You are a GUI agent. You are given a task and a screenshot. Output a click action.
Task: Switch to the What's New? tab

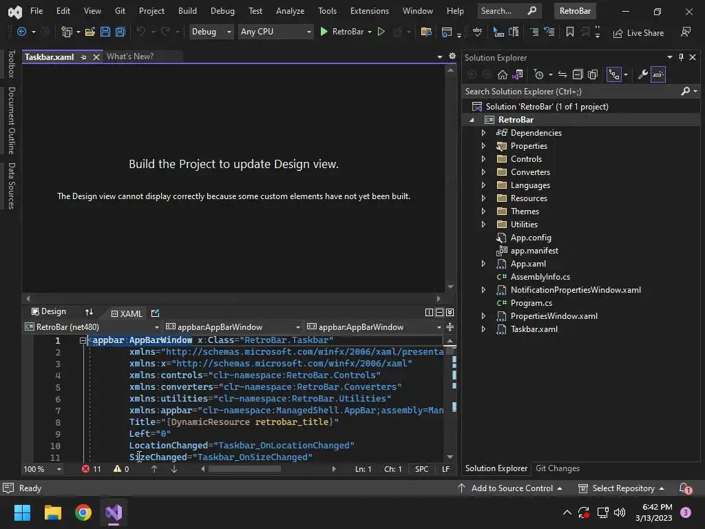click(x=130, y=56)
